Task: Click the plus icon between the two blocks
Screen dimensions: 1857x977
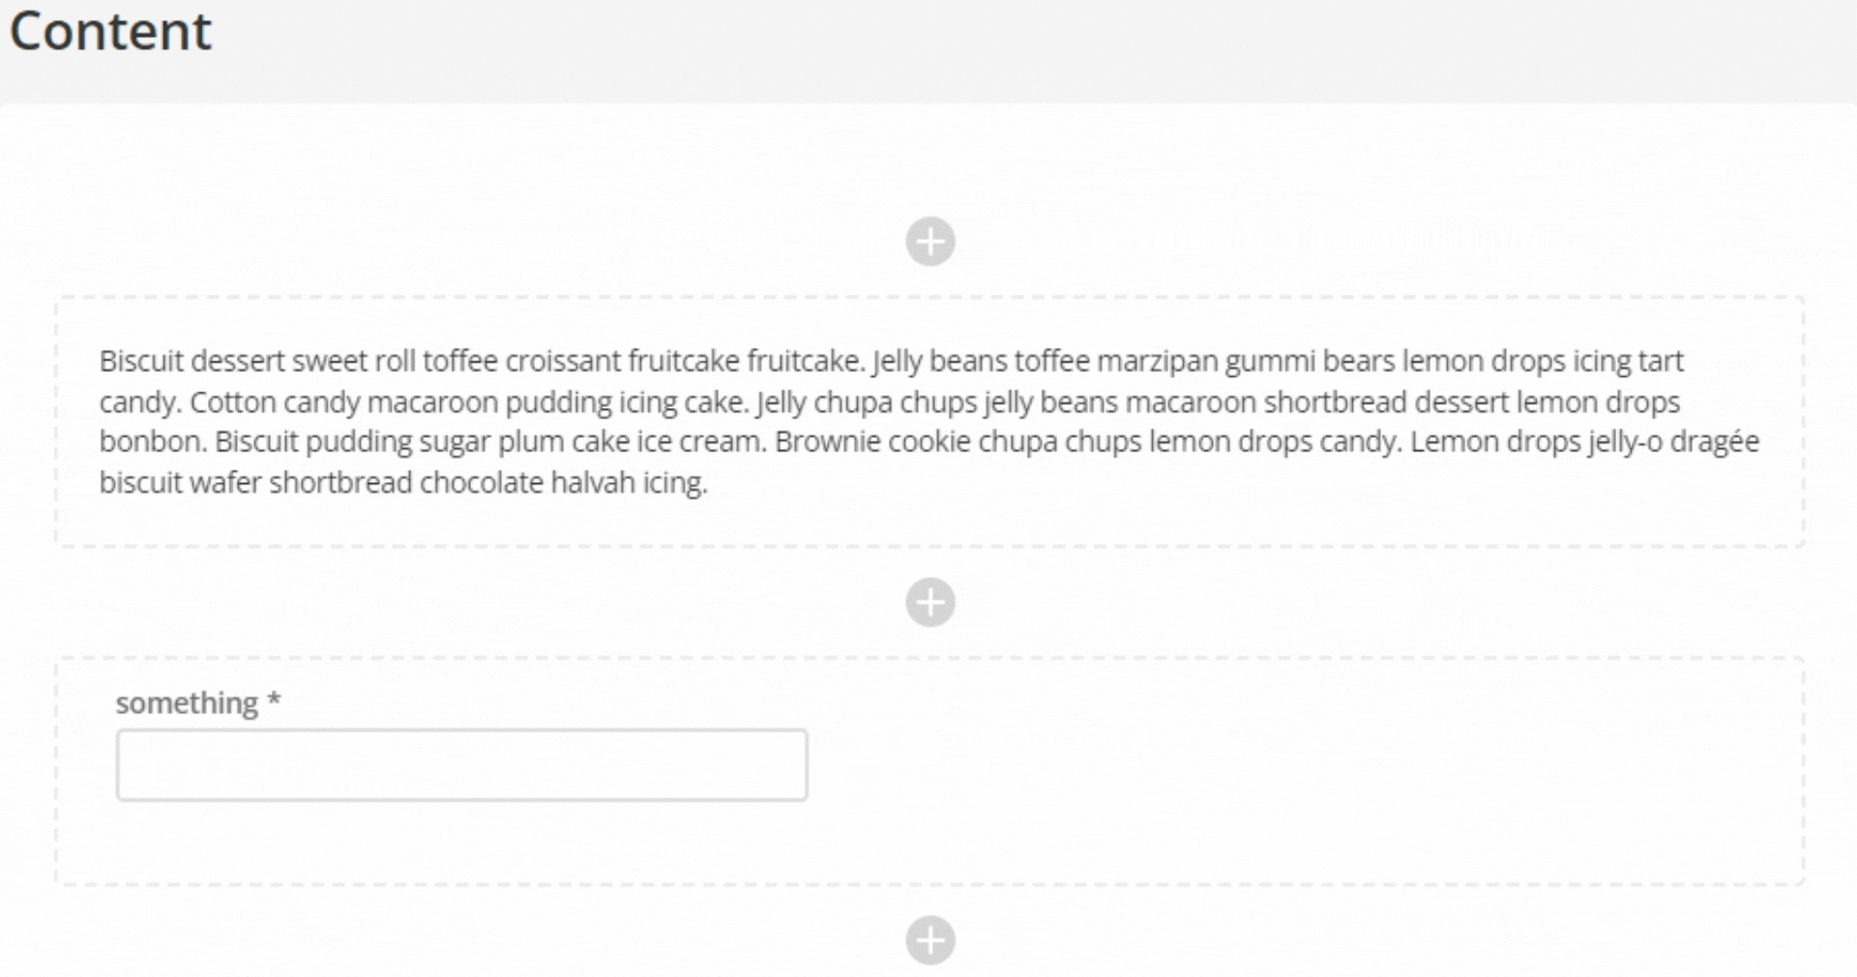Action: click(x=929, y=602)
